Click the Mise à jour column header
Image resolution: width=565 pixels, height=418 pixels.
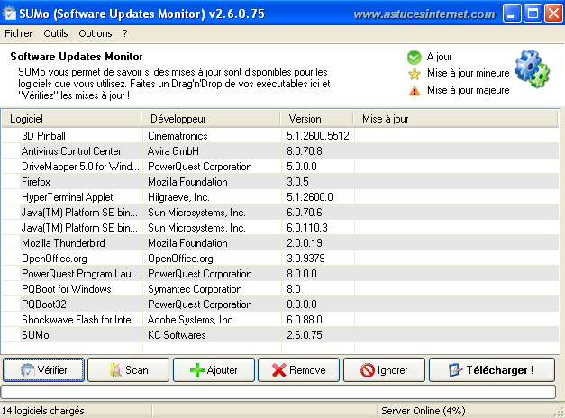click(x=455, y=119)
